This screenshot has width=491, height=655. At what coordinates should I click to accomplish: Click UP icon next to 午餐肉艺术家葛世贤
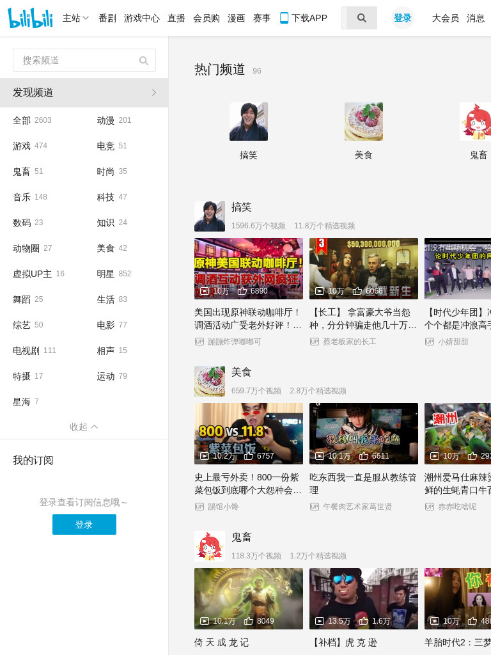pos(315,507)
